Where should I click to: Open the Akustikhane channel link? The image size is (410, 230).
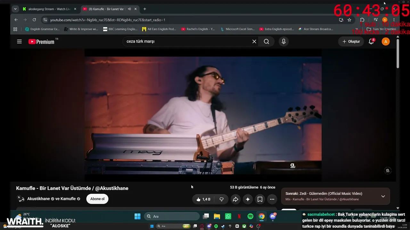[x=38, y=199]
